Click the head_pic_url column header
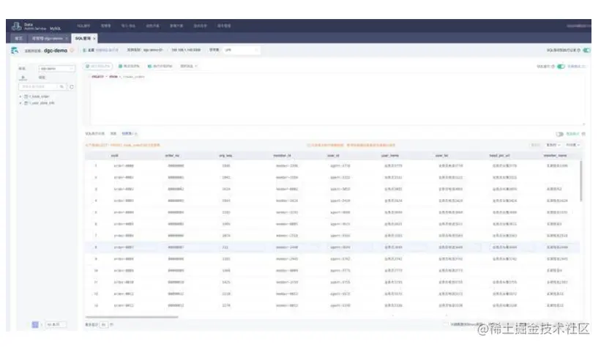Screen dimensions: 601x347 click(x=499, y=156)
